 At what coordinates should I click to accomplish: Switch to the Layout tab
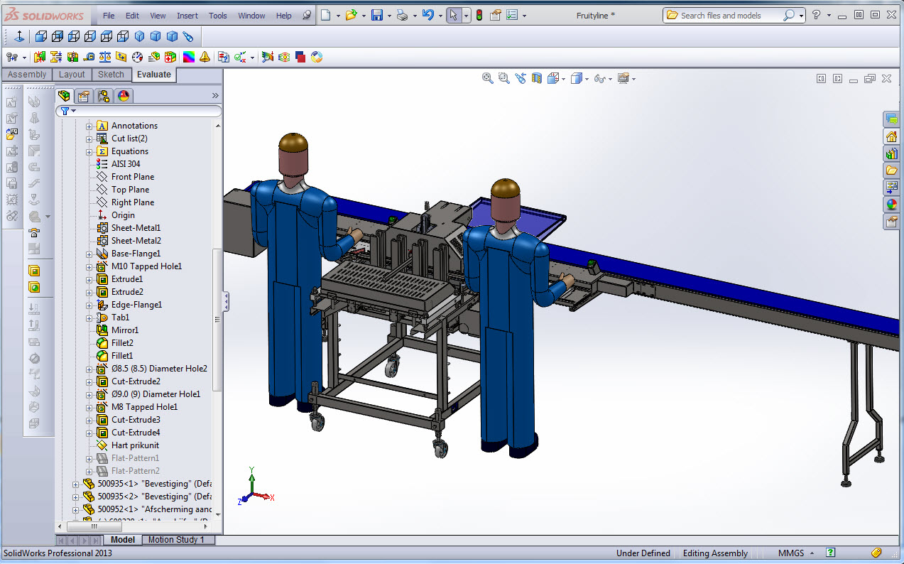[x=72, y=75]
